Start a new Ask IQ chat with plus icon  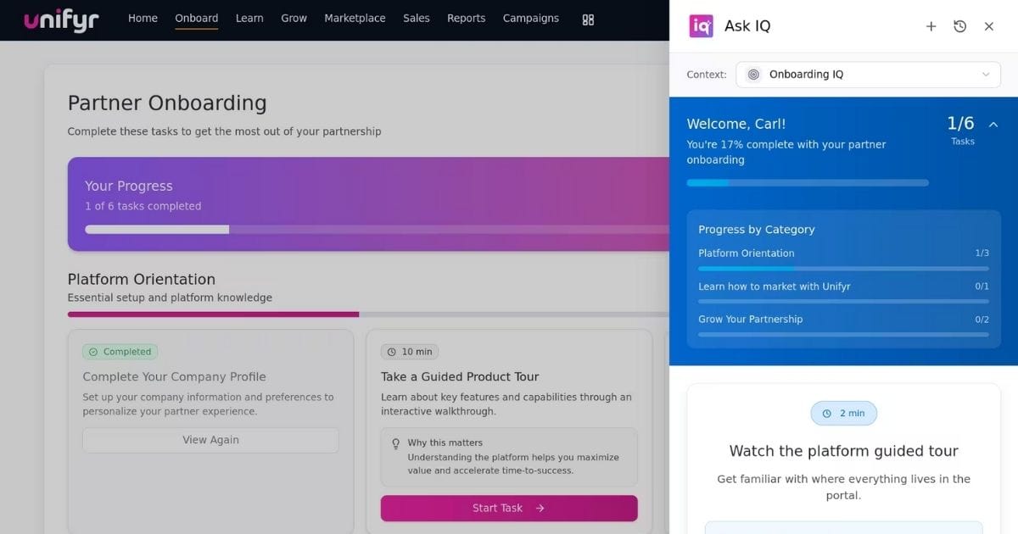pos(931,26)
